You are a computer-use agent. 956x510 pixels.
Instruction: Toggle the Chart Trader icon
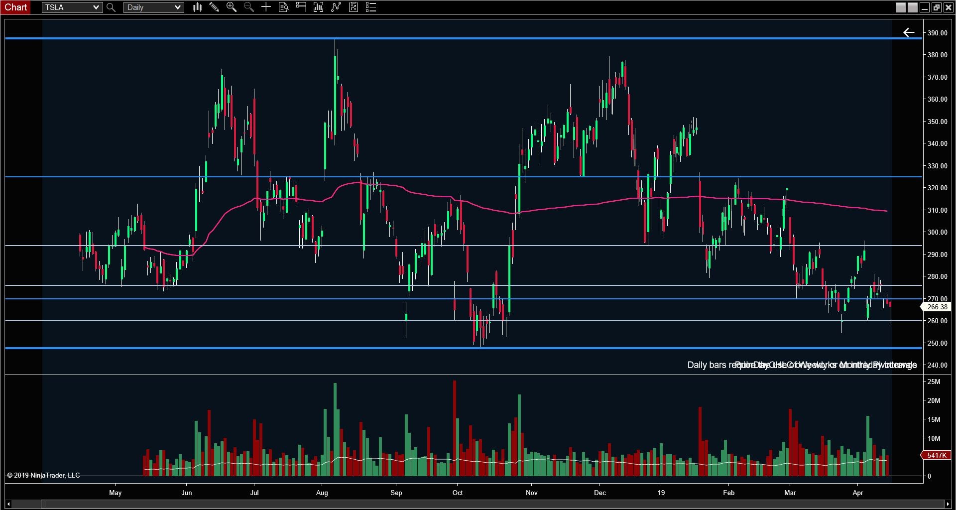[301, 7]
